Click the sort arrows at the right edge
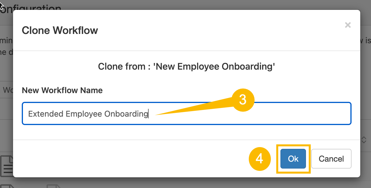 click(364, 140)
